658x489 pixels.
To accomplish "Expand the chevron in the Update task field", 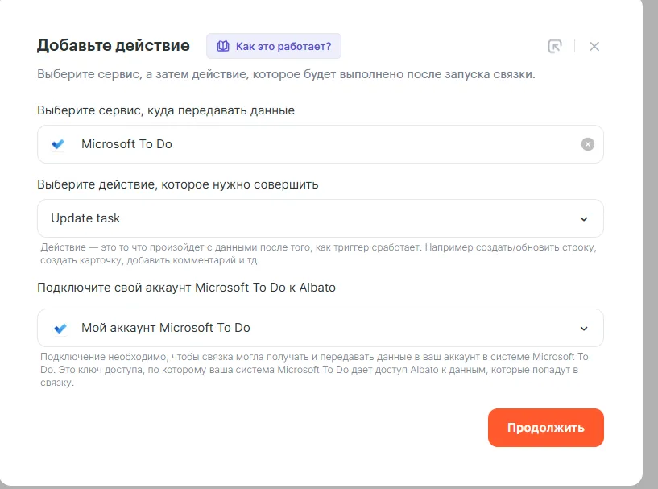I will [584, 218].
